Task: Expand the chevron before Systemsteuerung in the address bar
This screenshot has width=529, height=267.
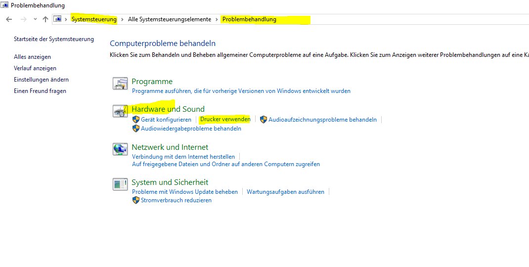Action: click(x=66, y=20)
